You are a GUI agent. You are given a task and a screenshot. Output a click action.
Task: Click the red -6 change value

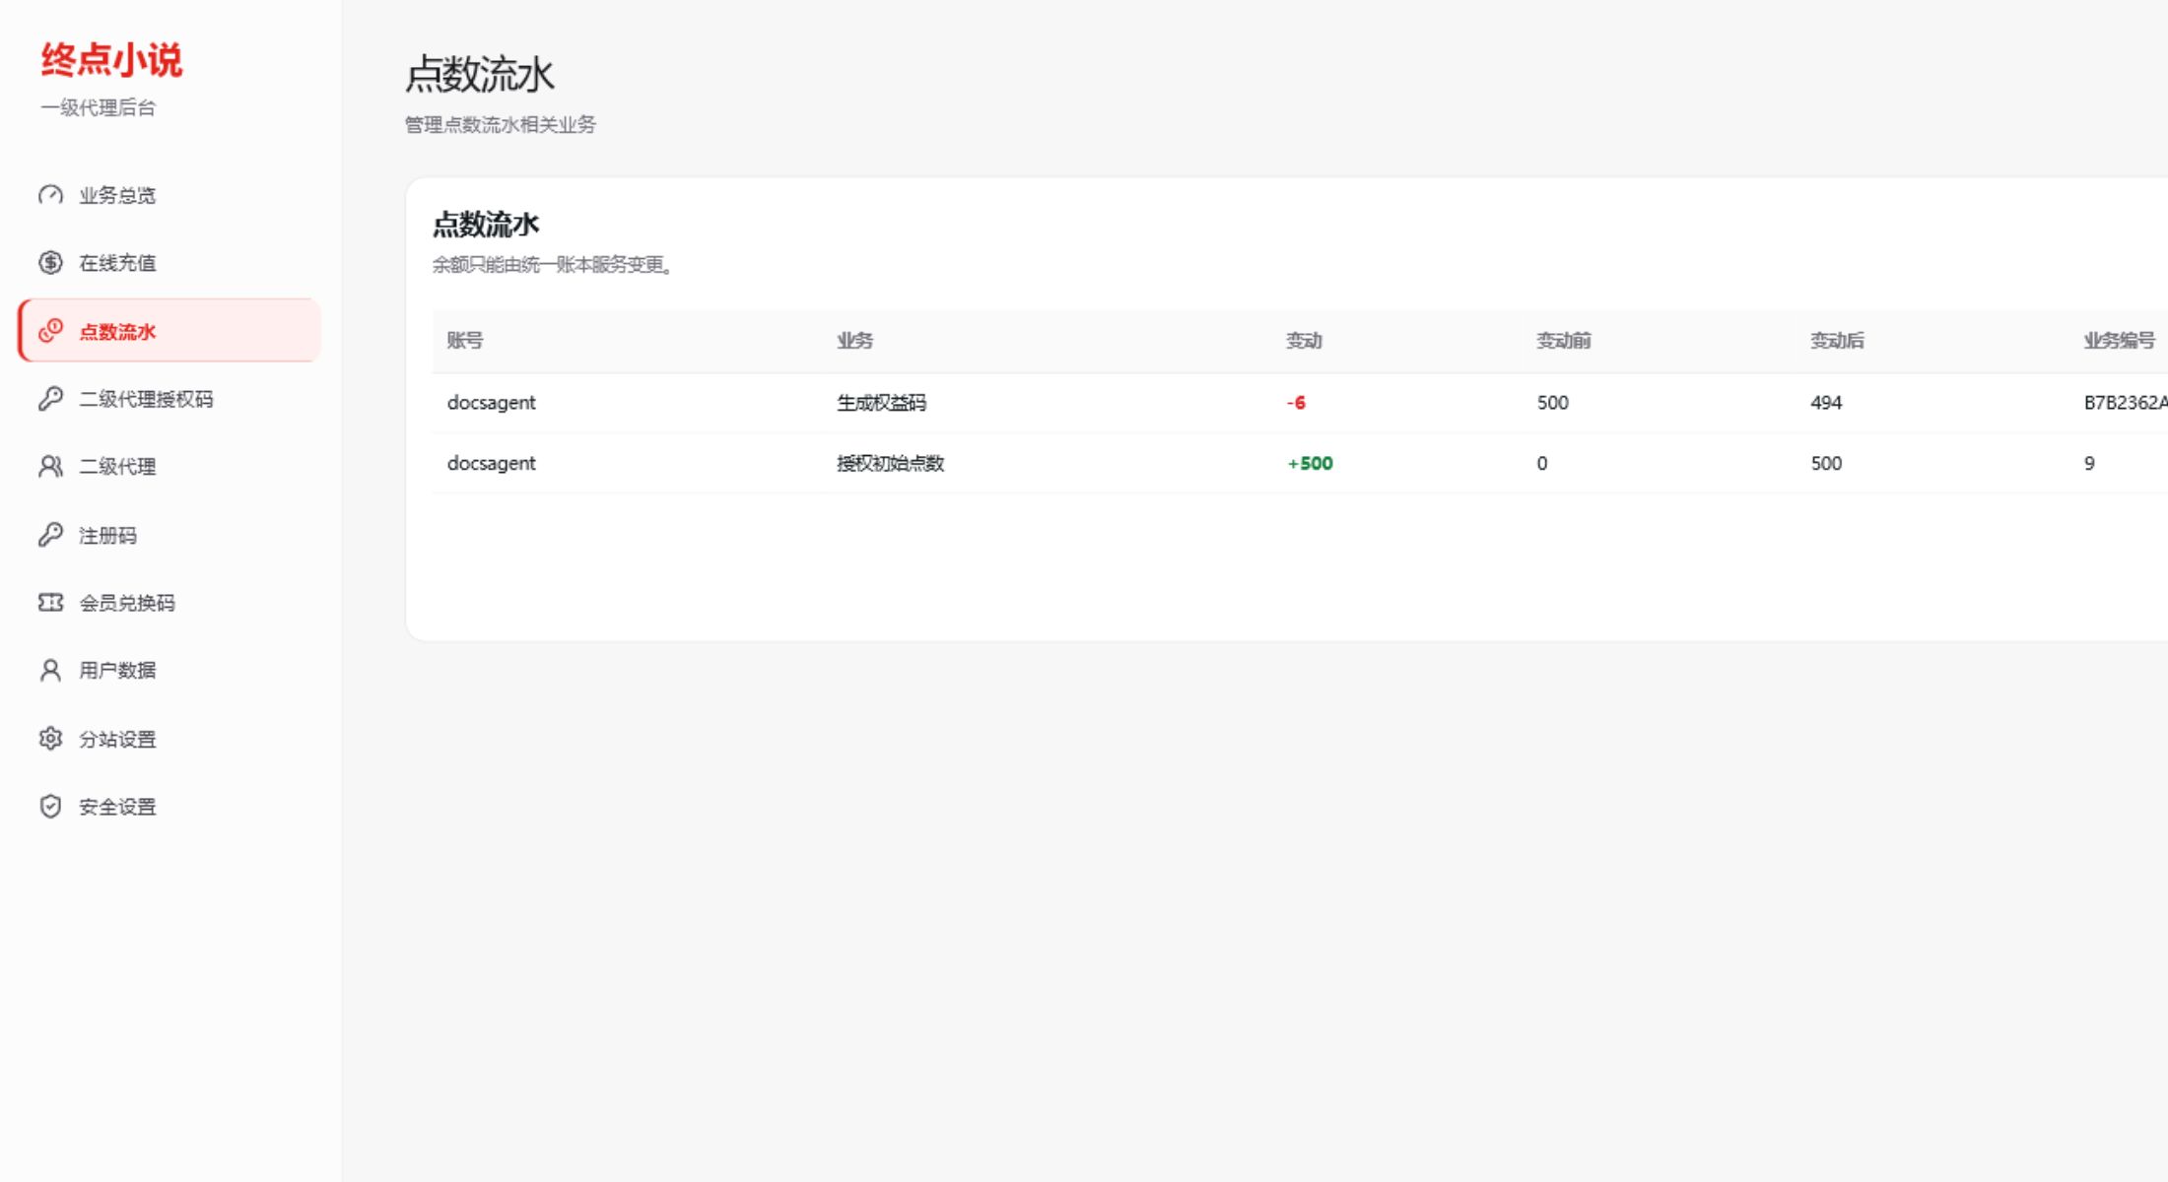[1296, 403]
